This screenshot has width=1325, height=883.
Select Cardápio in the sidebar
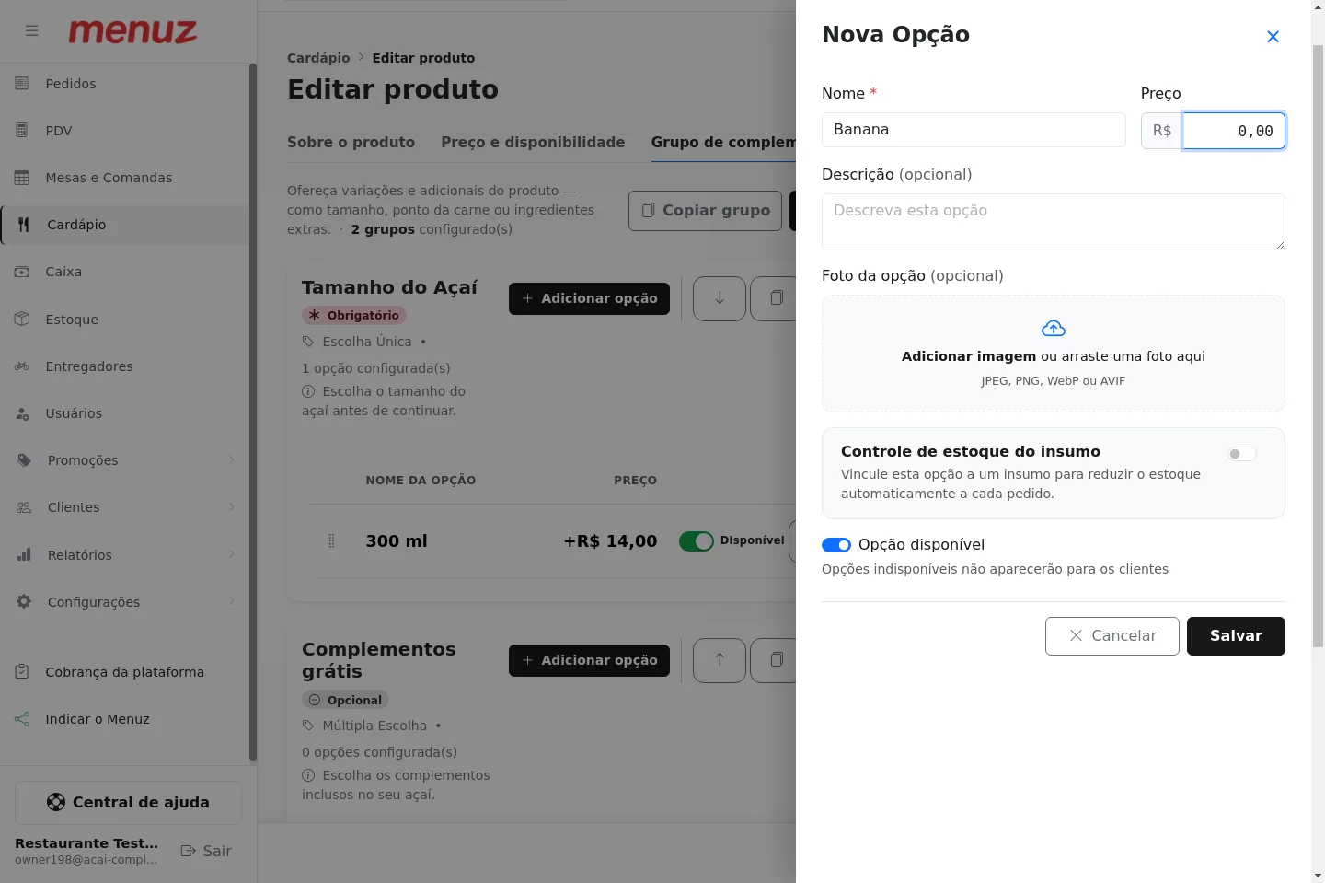[x=124, y=225]
